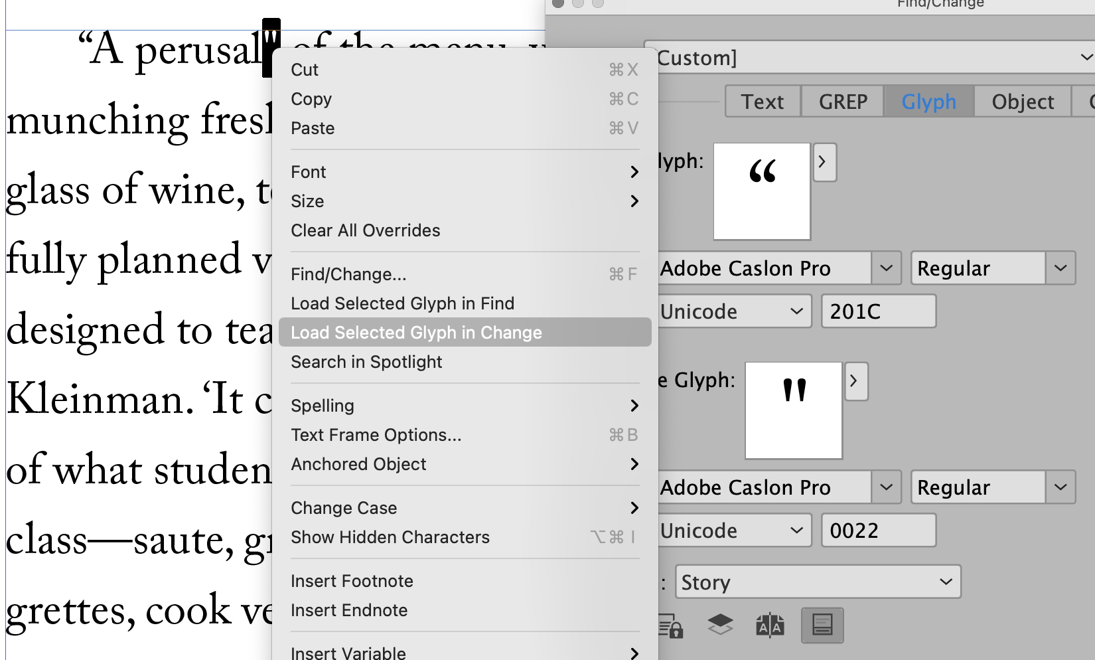
Task: Click the left double quote glyph preview
Action: [761, 191]
